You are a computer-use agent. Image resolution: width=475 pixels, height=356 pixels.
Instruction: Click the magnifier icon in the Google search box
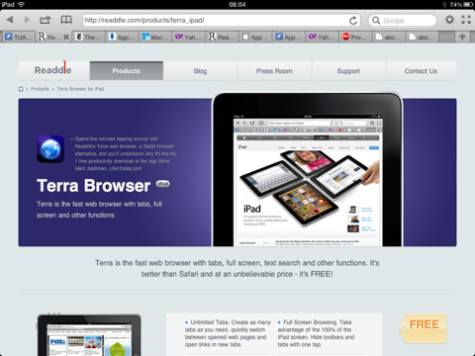pos(376,21)
